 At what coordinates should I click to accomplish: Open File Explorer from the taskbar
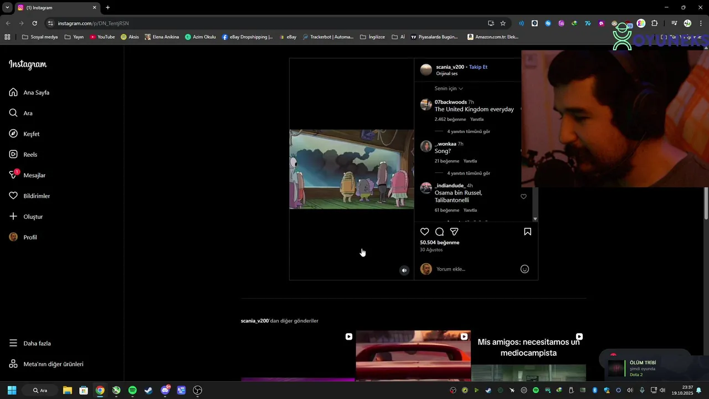click(x=67, y=390)
